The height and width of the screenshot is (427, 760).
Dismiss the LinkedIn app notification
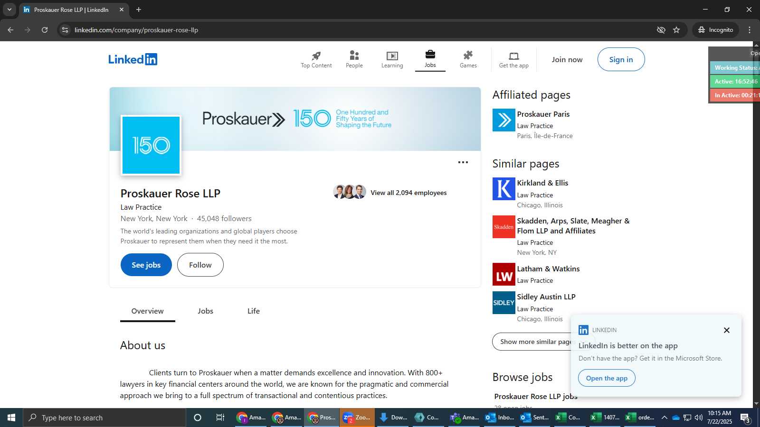(x=726, y=330)
